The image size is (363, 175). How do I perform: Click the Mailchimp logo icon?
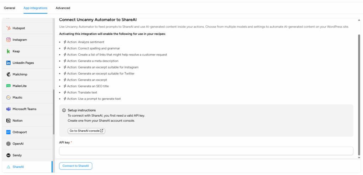point(9,75)
